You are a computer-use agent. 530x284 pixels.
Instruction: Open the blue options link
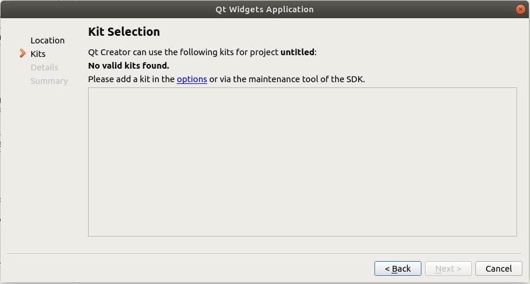coord(192,79)
